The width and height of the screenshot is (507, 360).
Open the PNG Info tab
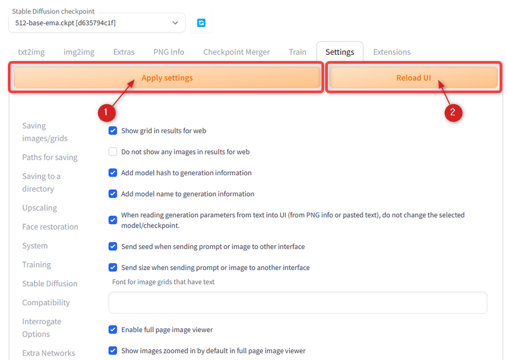tap(169, 52)
